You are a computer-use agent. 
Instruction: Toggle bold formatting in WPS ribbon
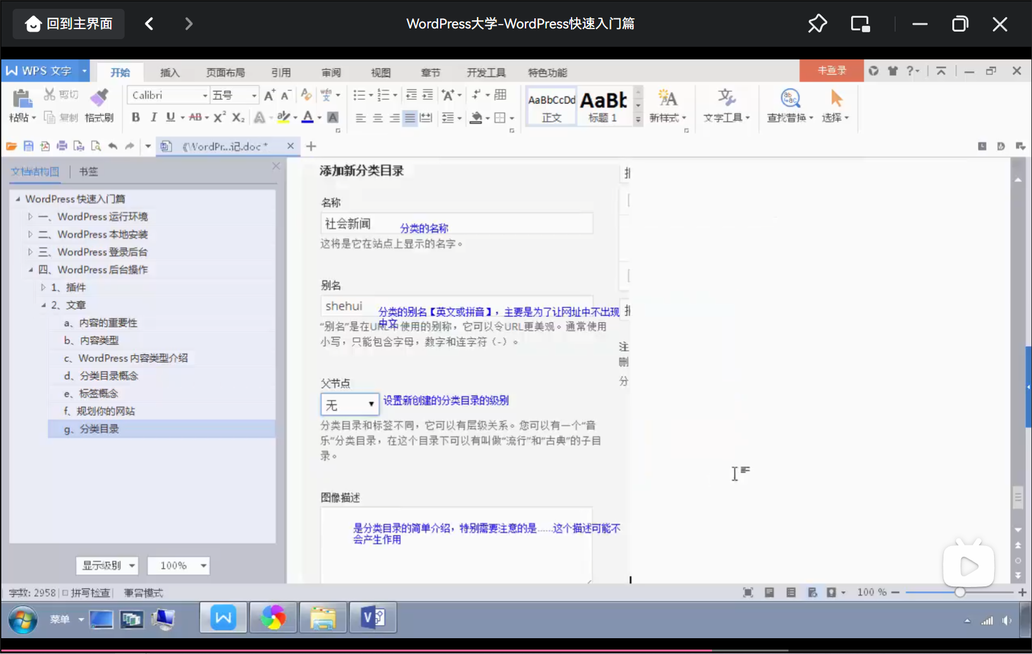[135, 118]
